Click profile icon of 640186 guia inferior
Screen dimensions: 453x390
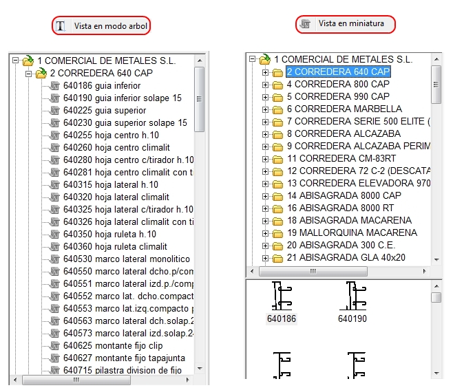54,86
